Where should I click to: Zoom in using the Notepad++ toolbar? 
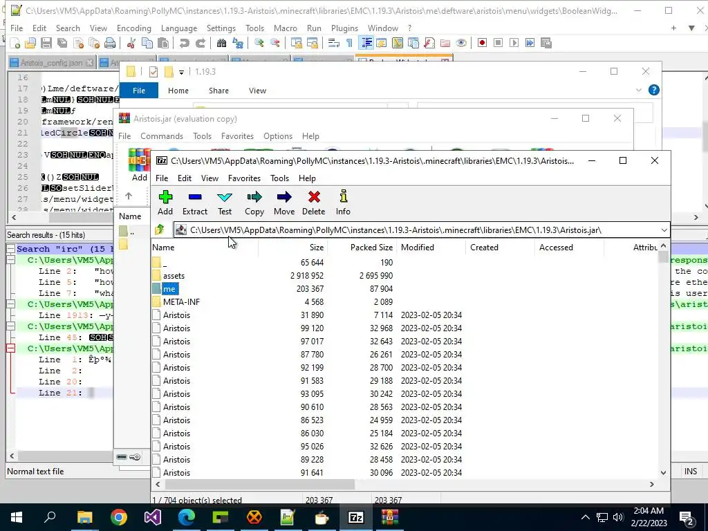tap(259, 43)
